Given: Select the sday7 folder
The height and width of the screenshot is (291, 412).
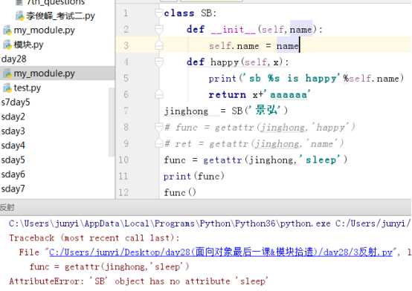Looking at the screenshot, I should (x=13, y=189).
